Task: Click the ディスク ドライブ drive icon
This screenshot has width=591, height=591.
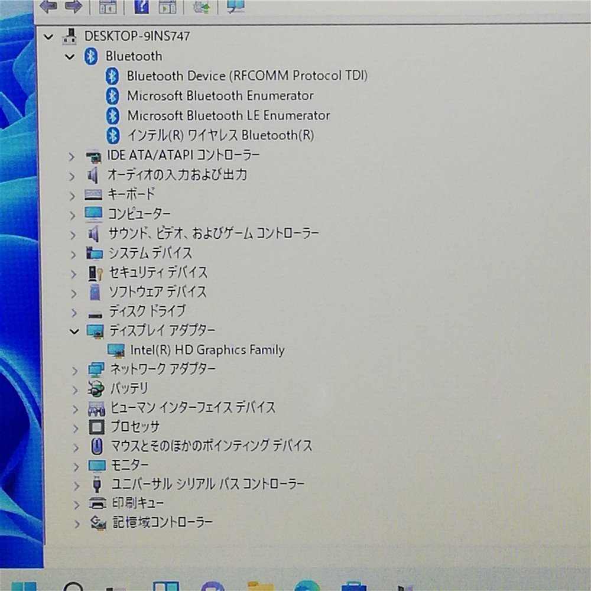Action: click(95, 314)
